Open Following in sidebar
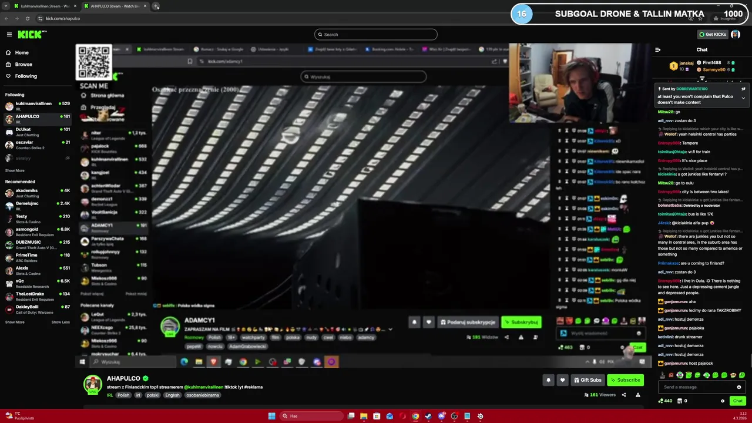 pos(26,76)
